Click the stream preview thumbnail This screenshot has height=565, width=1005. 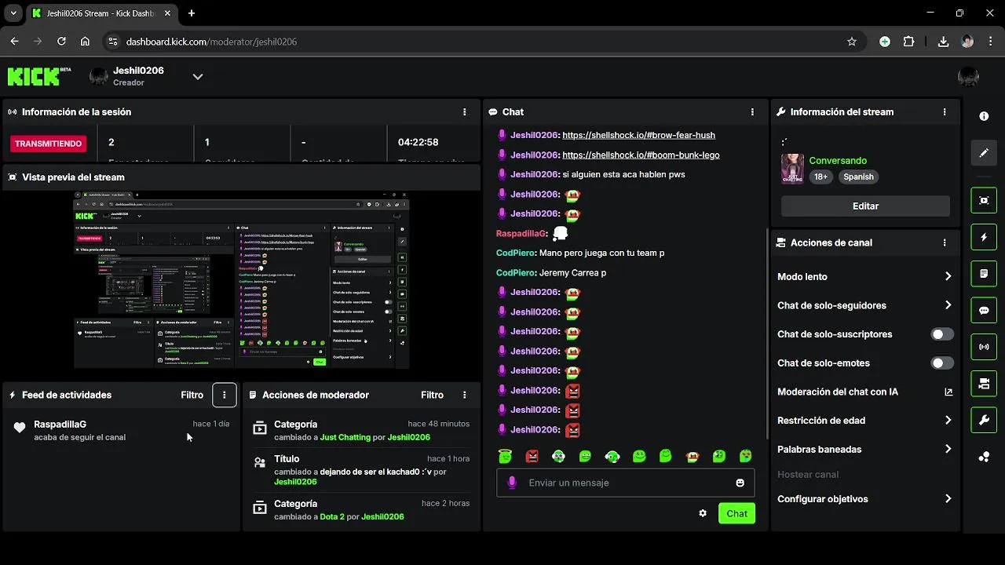[x=242, y=279]
